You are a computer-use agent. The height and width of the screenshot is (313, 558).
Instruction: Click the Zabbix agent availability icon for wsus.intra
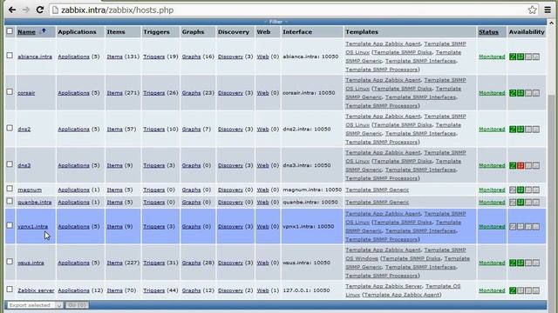tap(513, 263)
